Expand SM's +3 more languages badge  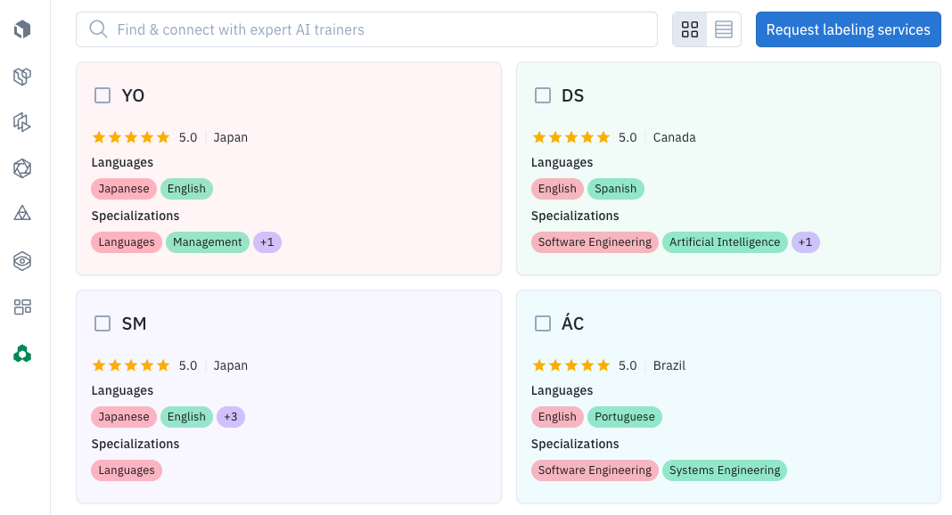pyautogui.click(x=231, y=417)
